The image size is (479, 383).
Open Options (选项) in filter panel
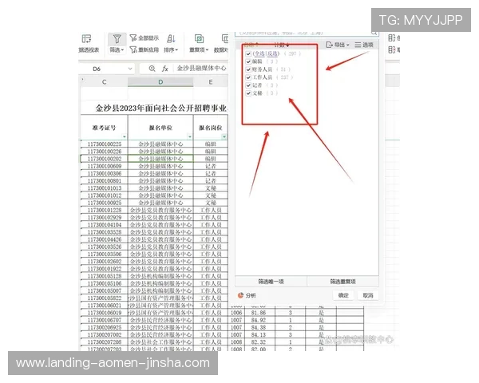364,45
